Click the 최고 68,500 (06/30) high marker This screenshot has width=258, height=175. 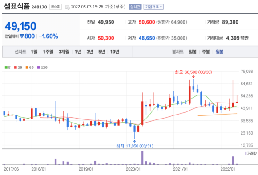click(x=193, y=72)
